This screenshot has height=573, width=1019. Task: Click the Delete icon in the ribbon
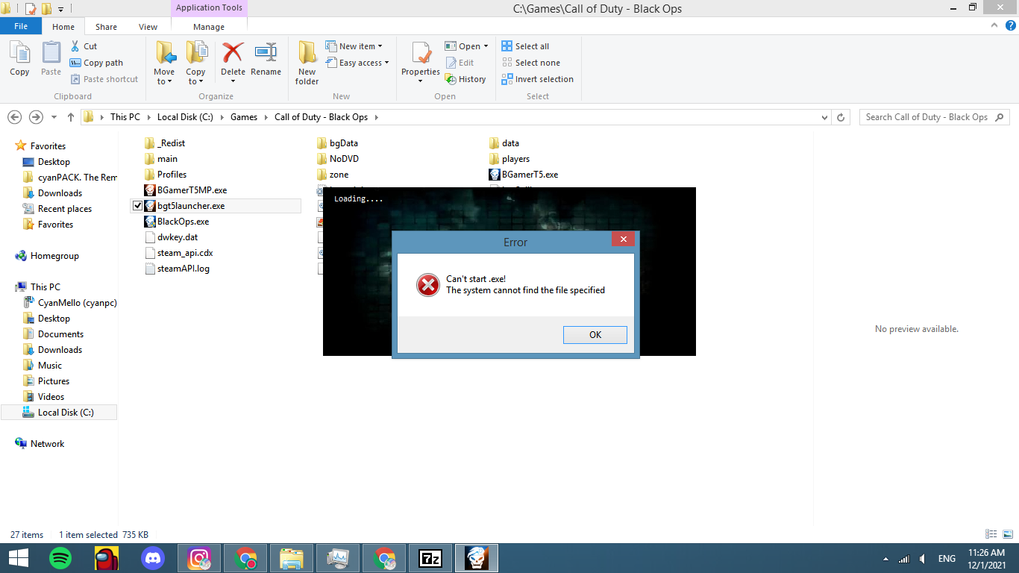[233, 54]
